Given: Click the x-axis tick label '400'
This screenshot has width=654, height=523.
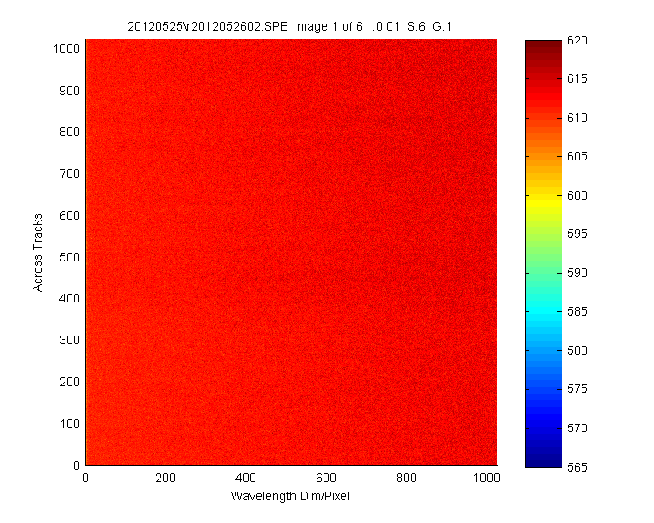Looking at the screenshot, I should (x=246, y=478).
